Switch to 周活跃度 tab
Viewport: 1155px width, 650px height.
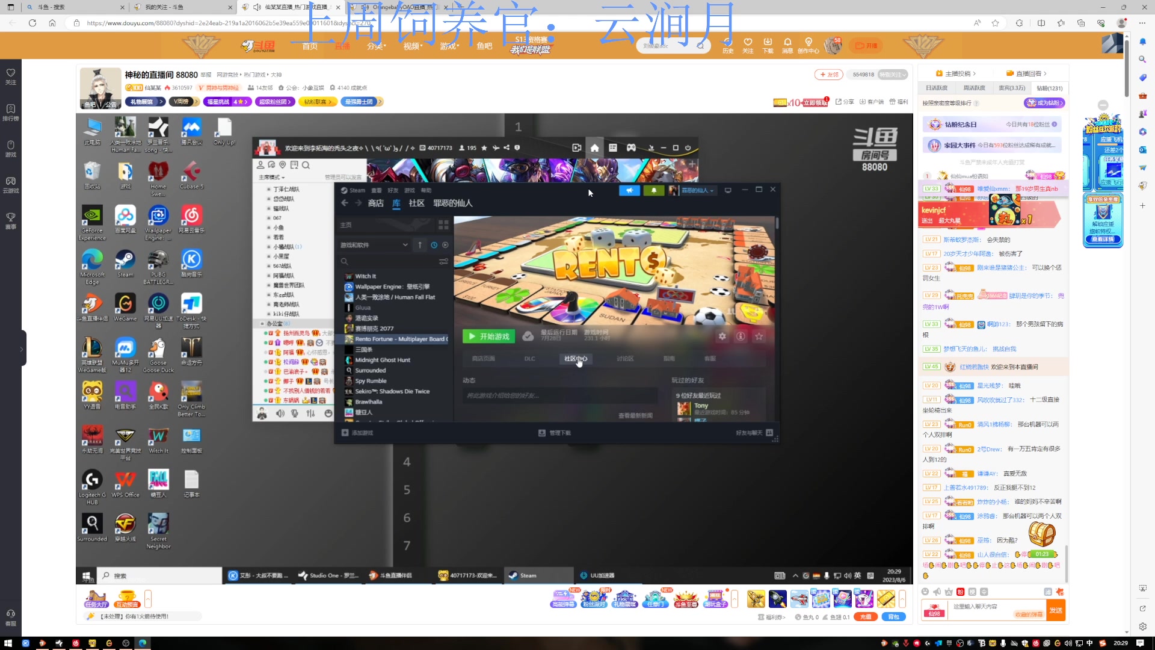pyautogui.click(x=974, y=88)
